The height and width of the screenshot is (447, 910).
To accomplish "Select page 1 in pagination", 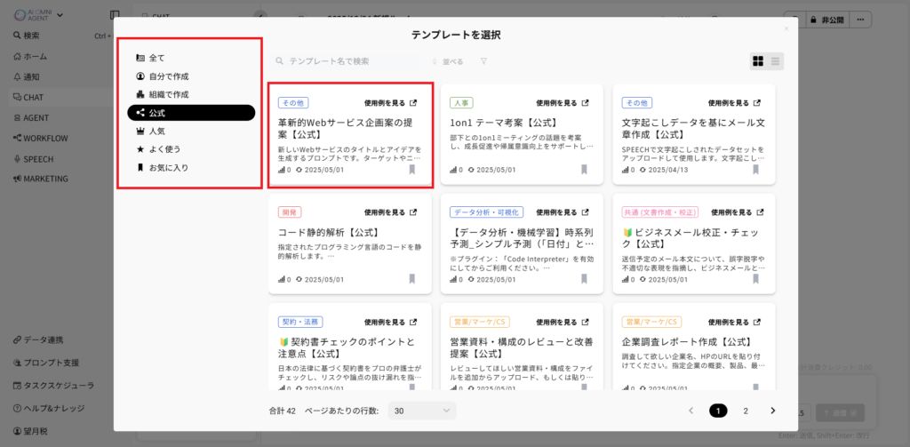I will point(718,411).
